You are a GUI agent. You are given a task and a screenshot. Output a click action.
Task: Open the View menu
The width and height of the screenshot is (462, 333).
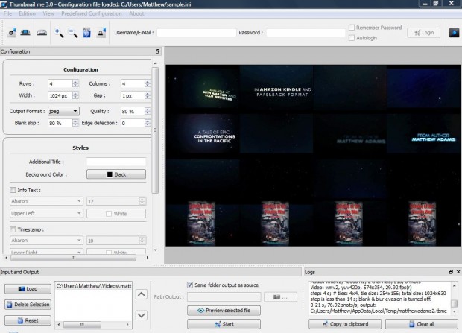pyautogui.click(x=48, y=13)
